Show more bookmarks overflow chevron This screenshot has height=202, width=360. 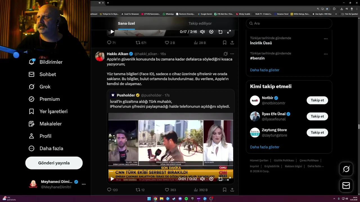point(336,14)
